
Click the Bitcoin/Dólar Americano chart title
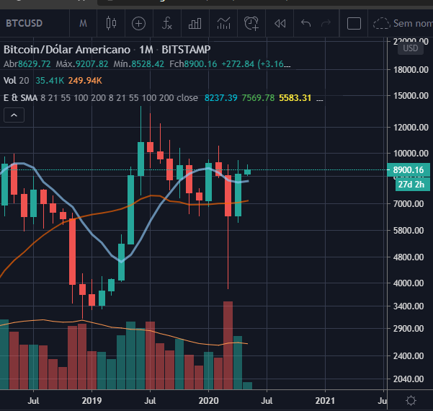click(x=67, y=50)
